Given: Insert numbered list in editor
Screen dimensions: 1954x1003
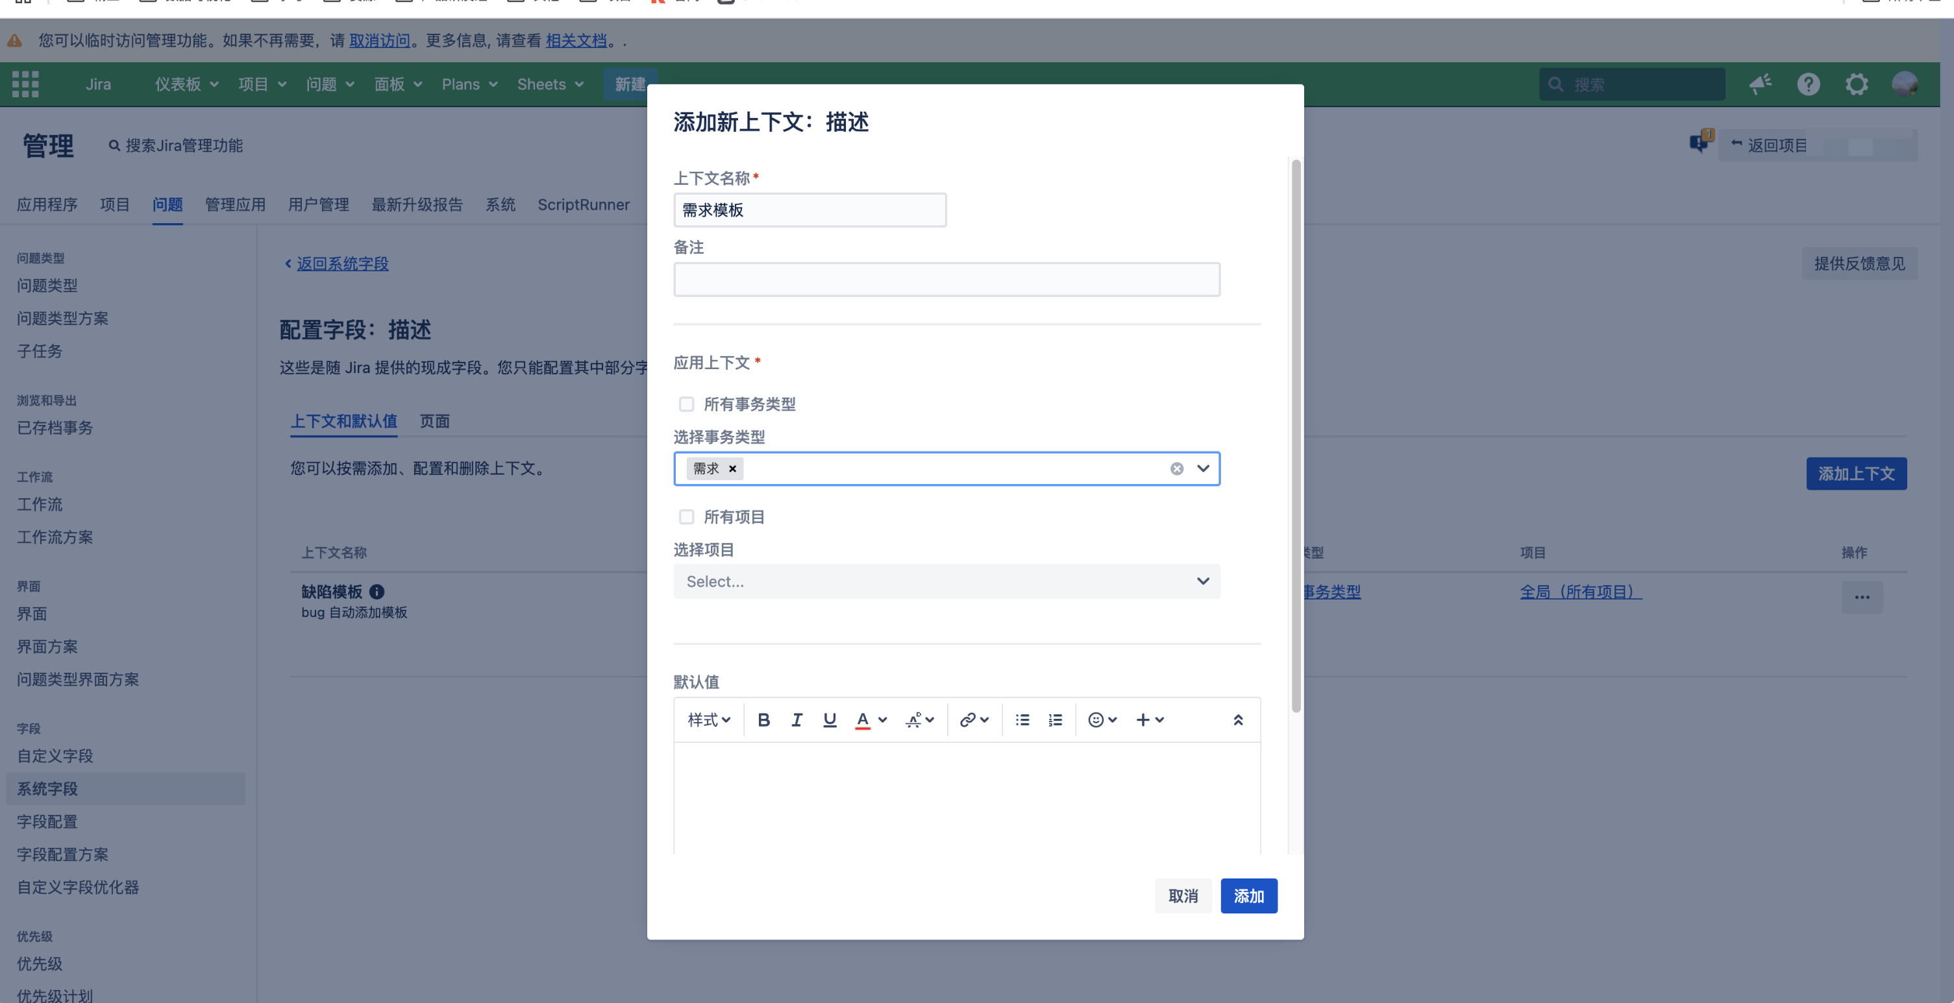Looking at the screenshot, I should (x=1055, y=719).
